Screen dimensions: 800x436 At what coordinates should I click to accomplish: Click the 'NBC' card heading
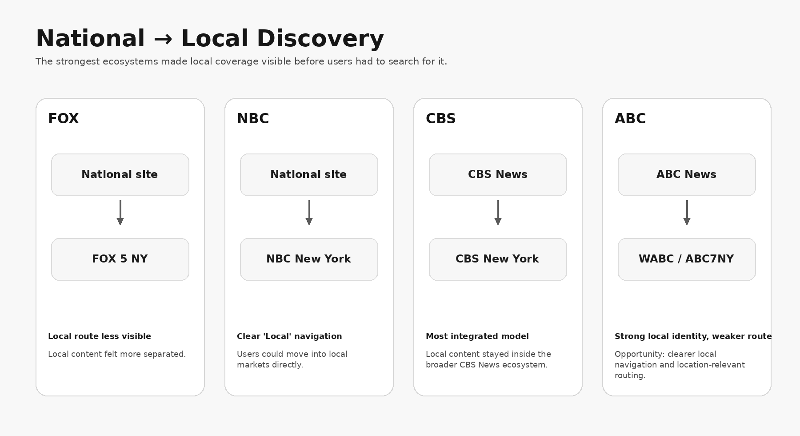point(253,119)
